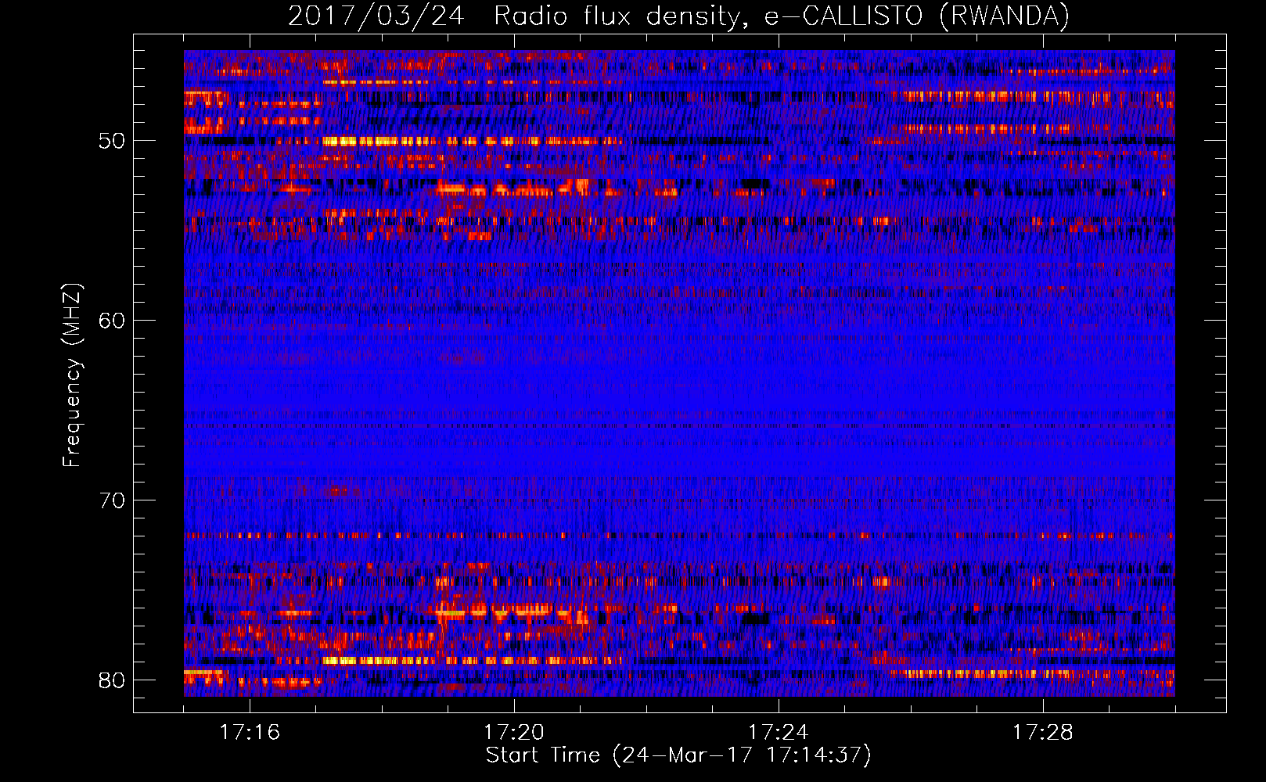Click the 17:24 time tick label

click(x=779, y=733)
